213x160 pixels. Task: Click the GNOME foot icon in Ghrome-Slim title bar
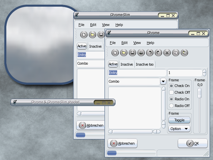click(x=77, y=15)
